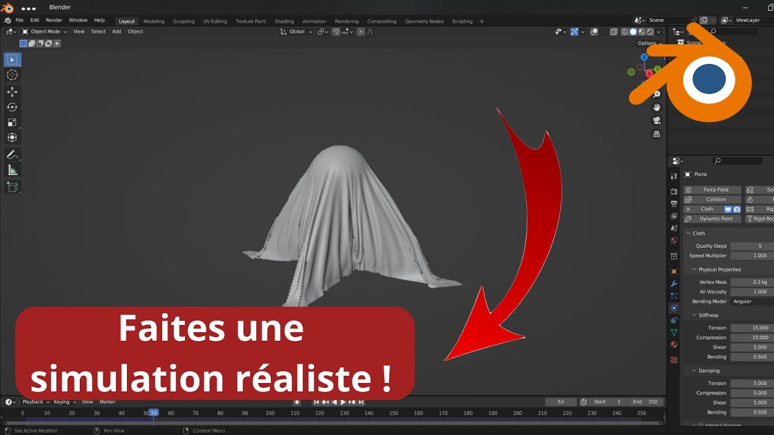Open the Render properties tab
774x435 pixels.
pyautogui.click(x=674, y=191)
